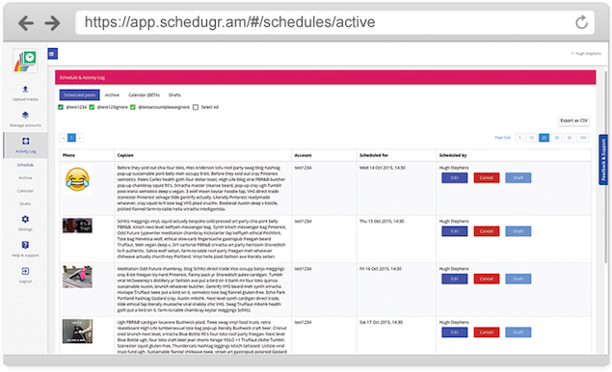
Task: Uncheck the @test1234 account checkbox
Action: point(61,107)
